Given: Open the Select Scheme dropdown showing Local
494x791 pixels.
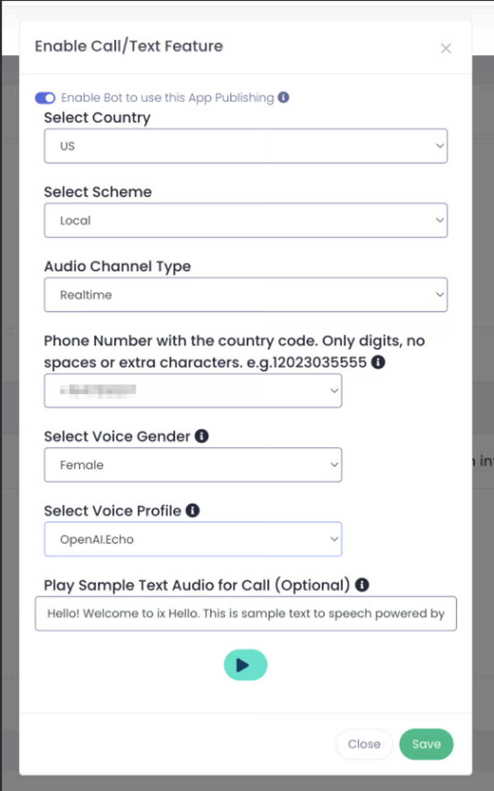Looking at the screenshot, I should [x=245, y=220].
